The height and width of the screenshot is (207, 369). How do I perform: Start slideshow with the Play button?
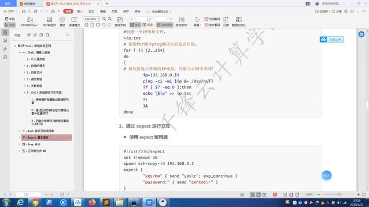pyautogui.click(x=62, y=22)
